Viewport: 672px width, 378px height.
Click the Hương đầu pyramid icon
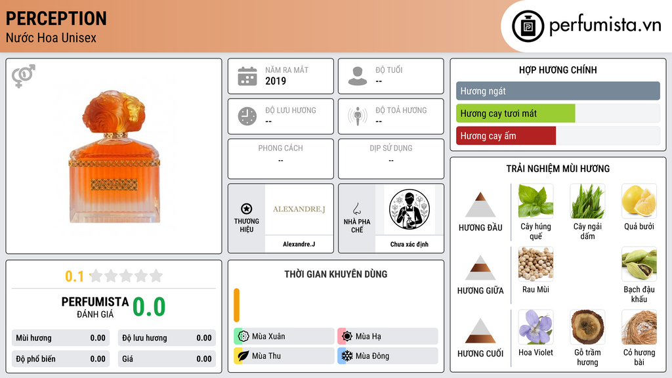(480, 205)
